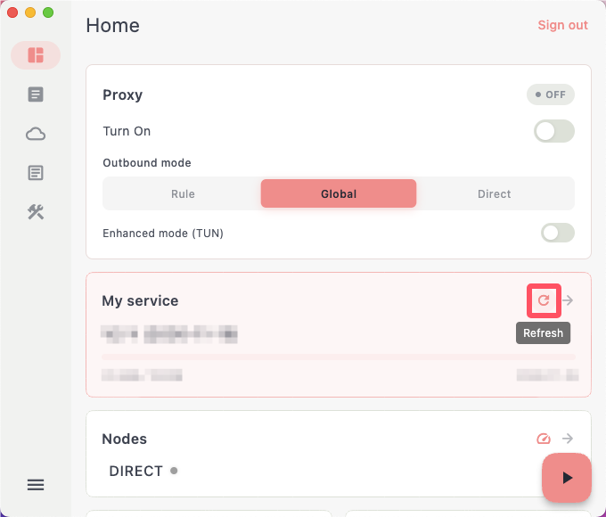This screenshot has width=606, height=517.
Task: Select Direct outbound mode
Action: [494, 193]
